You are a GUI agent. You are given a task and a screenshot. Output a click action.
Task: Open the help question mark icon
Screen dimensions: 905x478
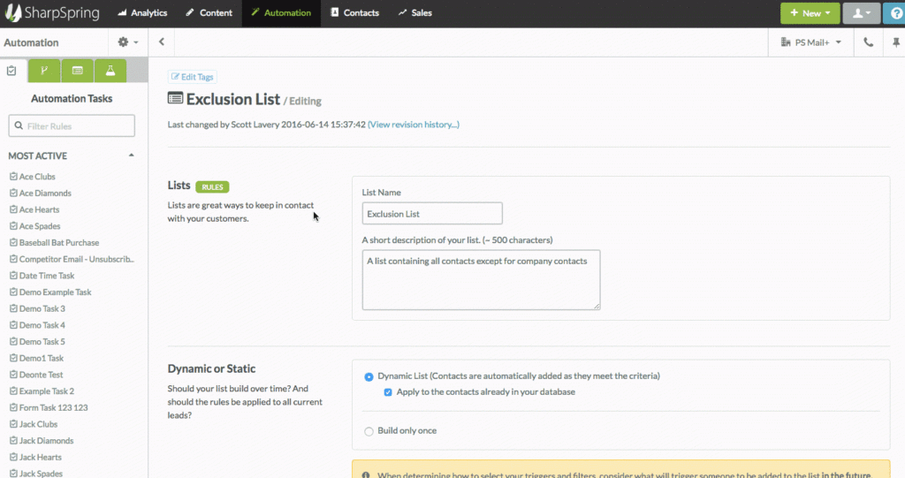[894, 13]
